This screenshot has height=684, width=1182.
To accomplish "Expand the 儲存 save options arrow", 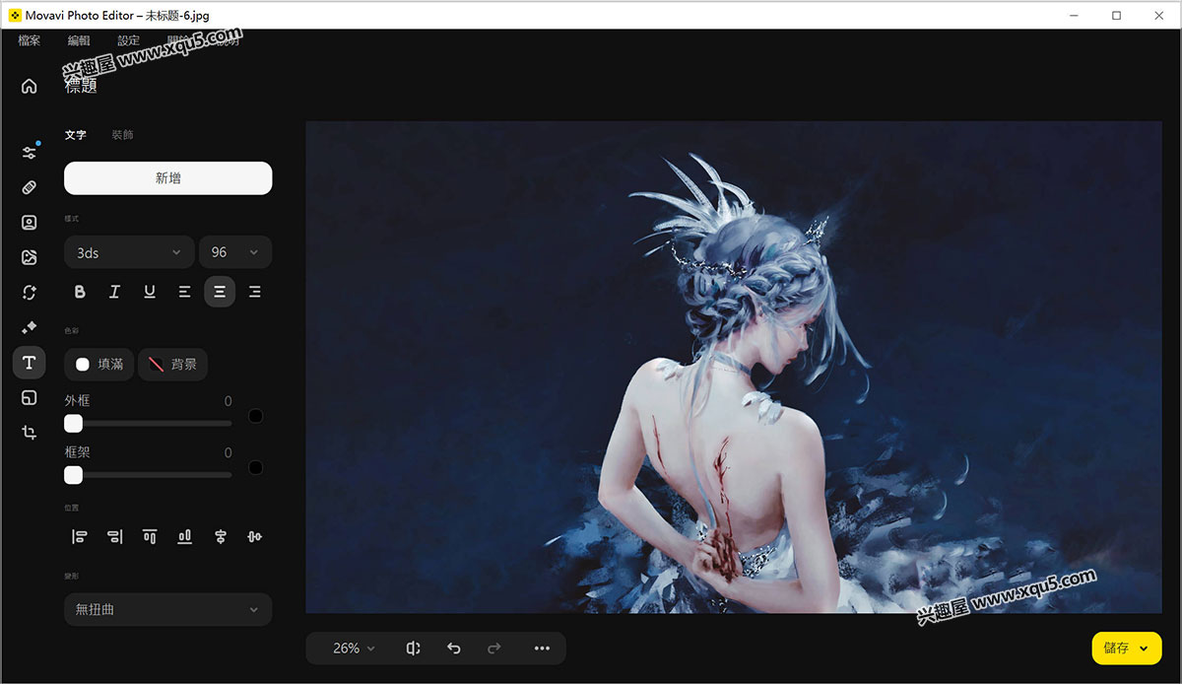I will [1144, 649].
